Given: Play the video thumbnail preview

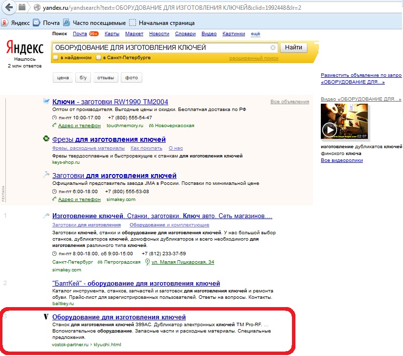Looking at the screenshot, I should (344, 121).
